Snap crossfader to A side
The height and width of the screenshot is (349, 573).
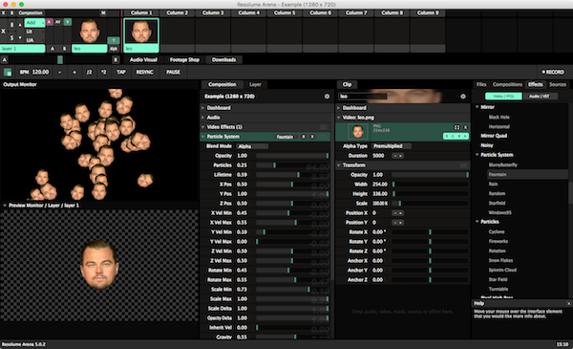tap(5, 59)
